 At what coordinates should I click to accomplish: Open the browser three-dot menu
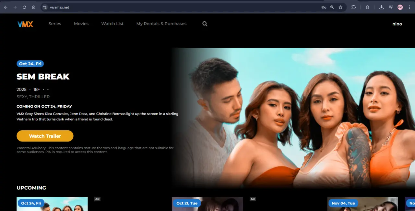409,7
